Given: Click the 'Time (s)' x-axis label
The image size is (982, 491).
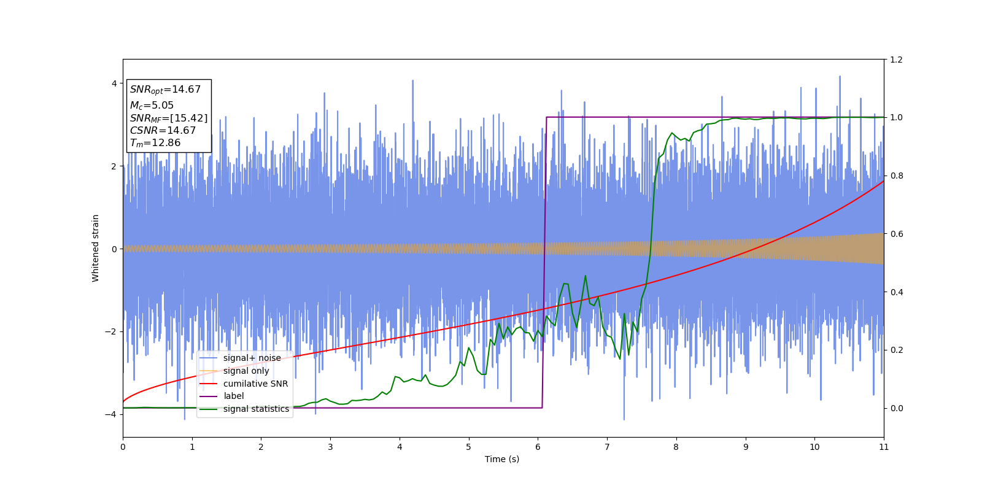Looking at the screenshot, I should click(502, 459).
